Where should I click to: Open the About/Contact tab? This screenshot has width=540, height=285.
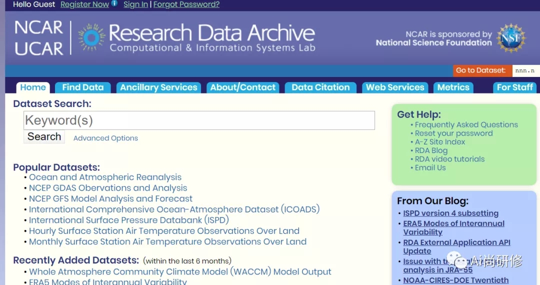tap(243, 87)
